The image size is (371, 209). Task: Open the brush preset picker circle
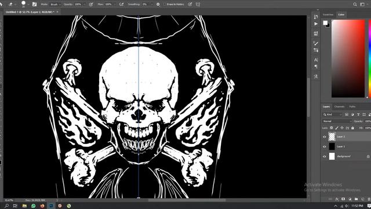pos(23,3)
